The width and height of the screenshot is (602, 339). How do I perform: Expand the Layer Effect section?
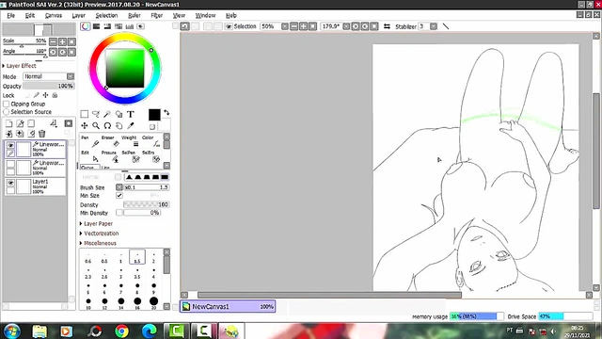[19, 66]
